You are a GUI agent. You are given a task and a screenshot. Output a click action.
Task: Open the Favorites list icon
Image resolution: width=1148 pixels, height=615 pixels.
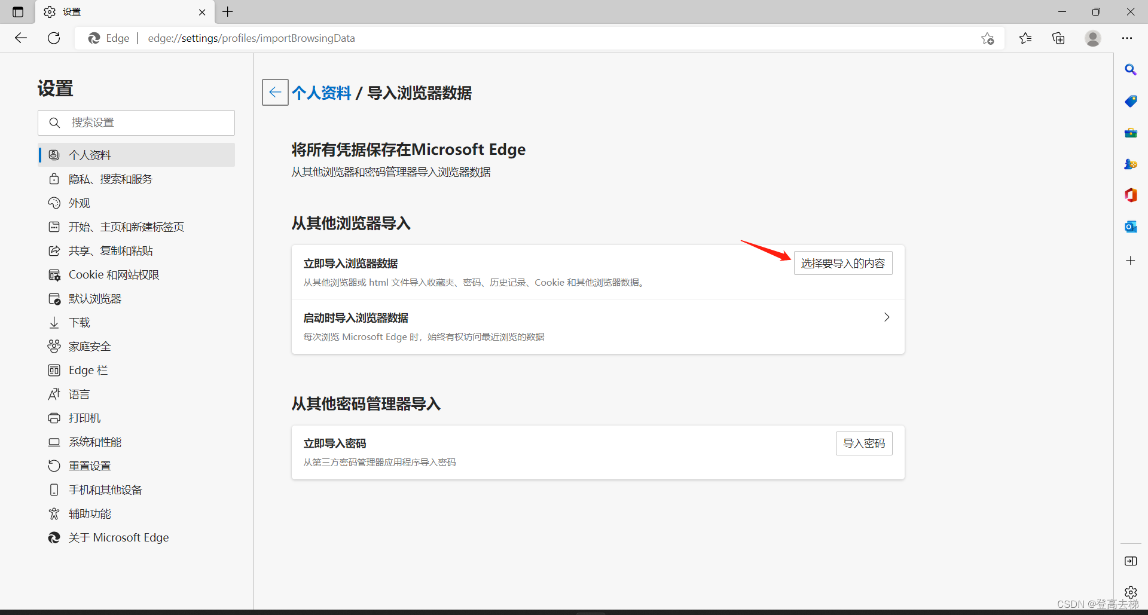point(1025,38)
